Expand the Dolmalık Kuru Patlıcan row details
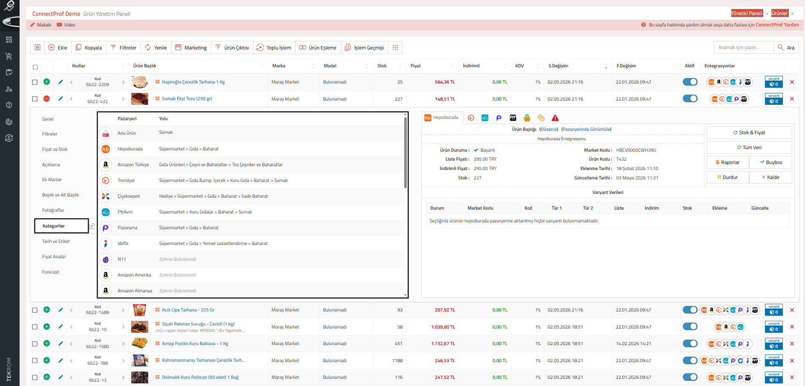Viewport: 805px width, 386px height. pos(47,377)
